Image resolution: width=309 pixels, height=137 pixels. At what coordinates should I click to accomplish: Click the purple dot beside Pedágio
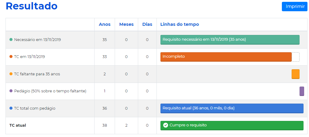[x=11, y=91]
